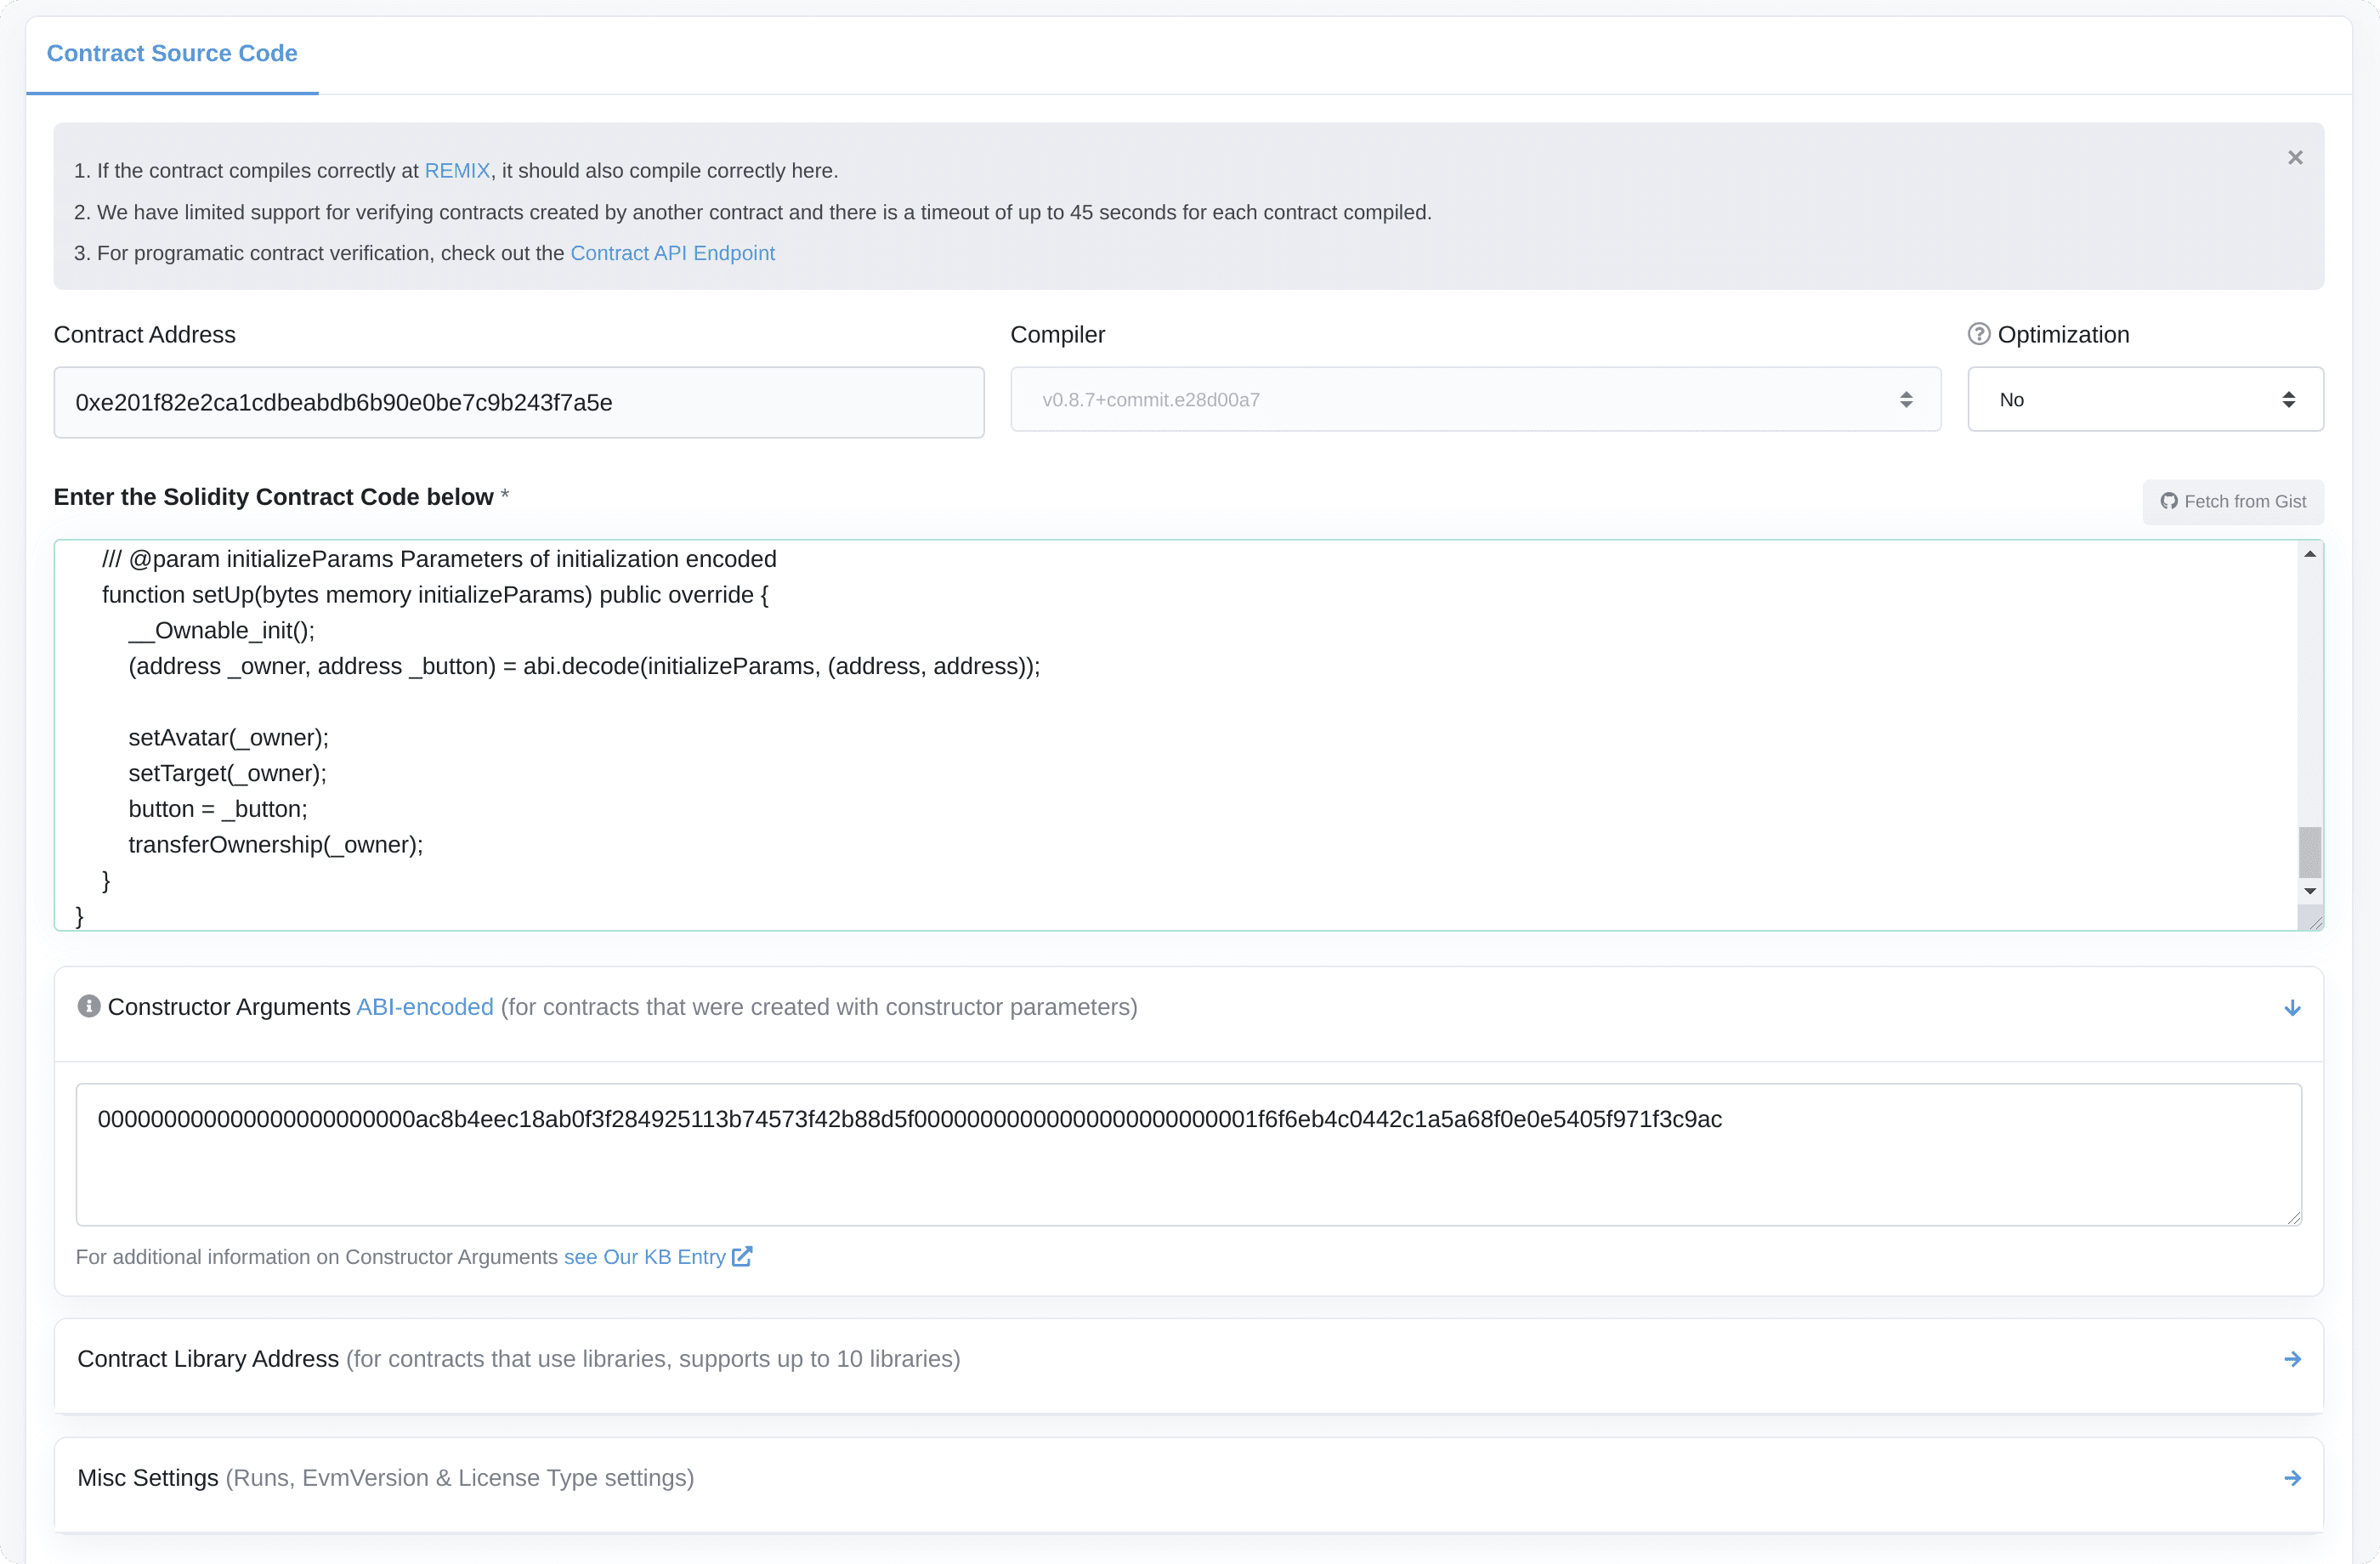Image resolution: width=2380 pixels, height=1564 pixels.
Task: Click the external link icon beside KB Entry
Action: 742,1256
